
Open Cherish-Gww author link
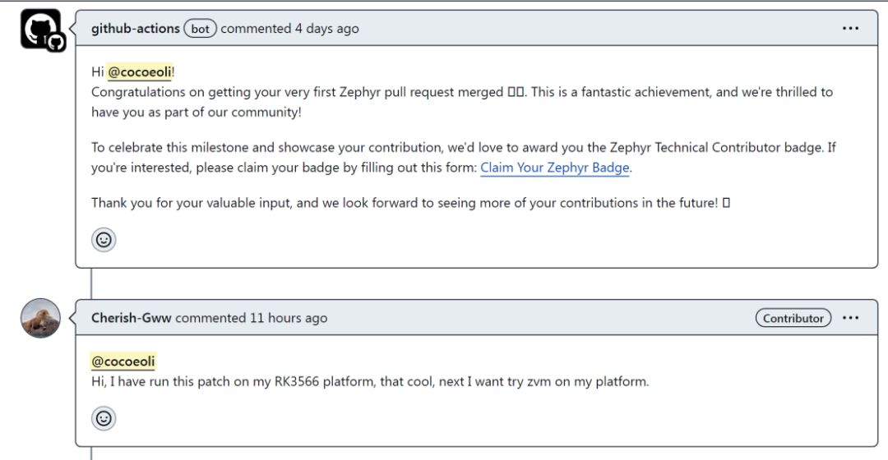tap(132, 318)
